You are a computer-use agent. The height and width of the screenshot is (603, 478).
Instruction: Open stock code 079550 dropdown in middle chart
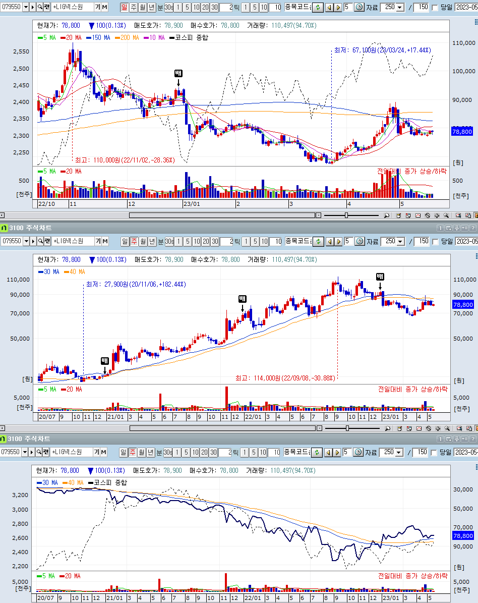pyautogui.click(x=27, y=241)
